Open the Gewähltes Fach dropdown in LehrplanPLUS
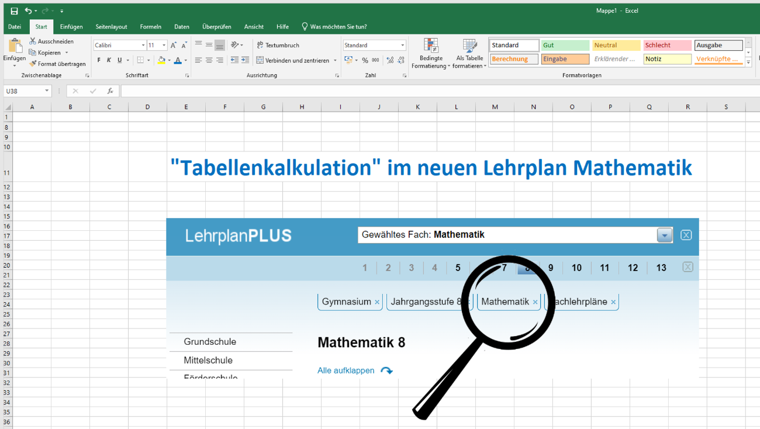The image size is (760, 429). coord(664,235)
